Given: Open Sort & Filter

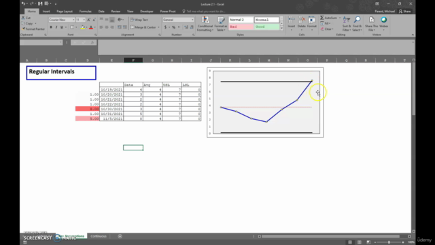Looking at the screenshot, I should (347, 24).
